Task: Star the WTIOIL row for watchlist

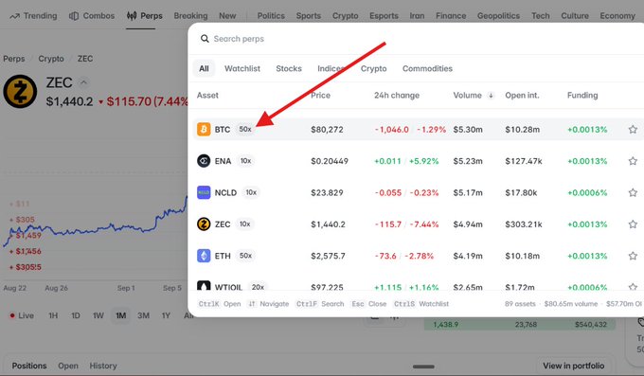Action: point(633,287)
